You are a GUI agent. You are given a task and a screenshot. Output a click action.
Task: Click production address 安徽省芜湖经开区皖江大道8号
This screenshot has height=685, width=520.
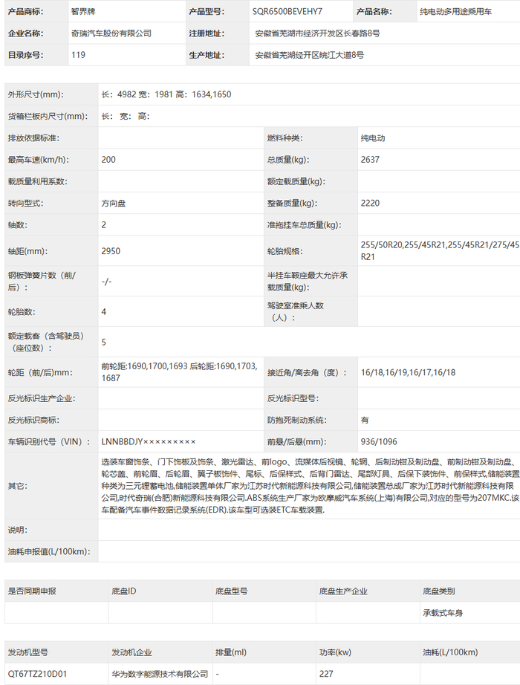[309, 55]
